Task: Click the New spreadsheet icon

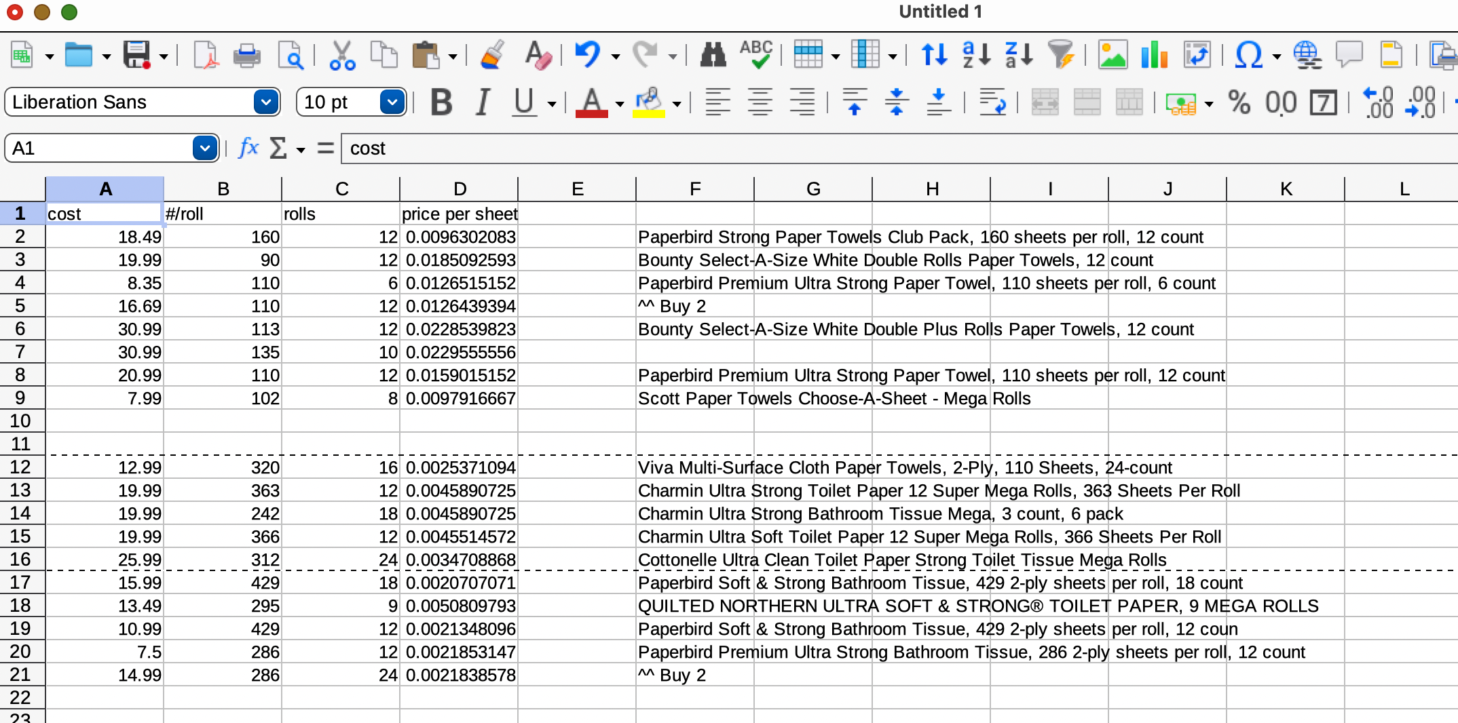Action: pos(22,55)
